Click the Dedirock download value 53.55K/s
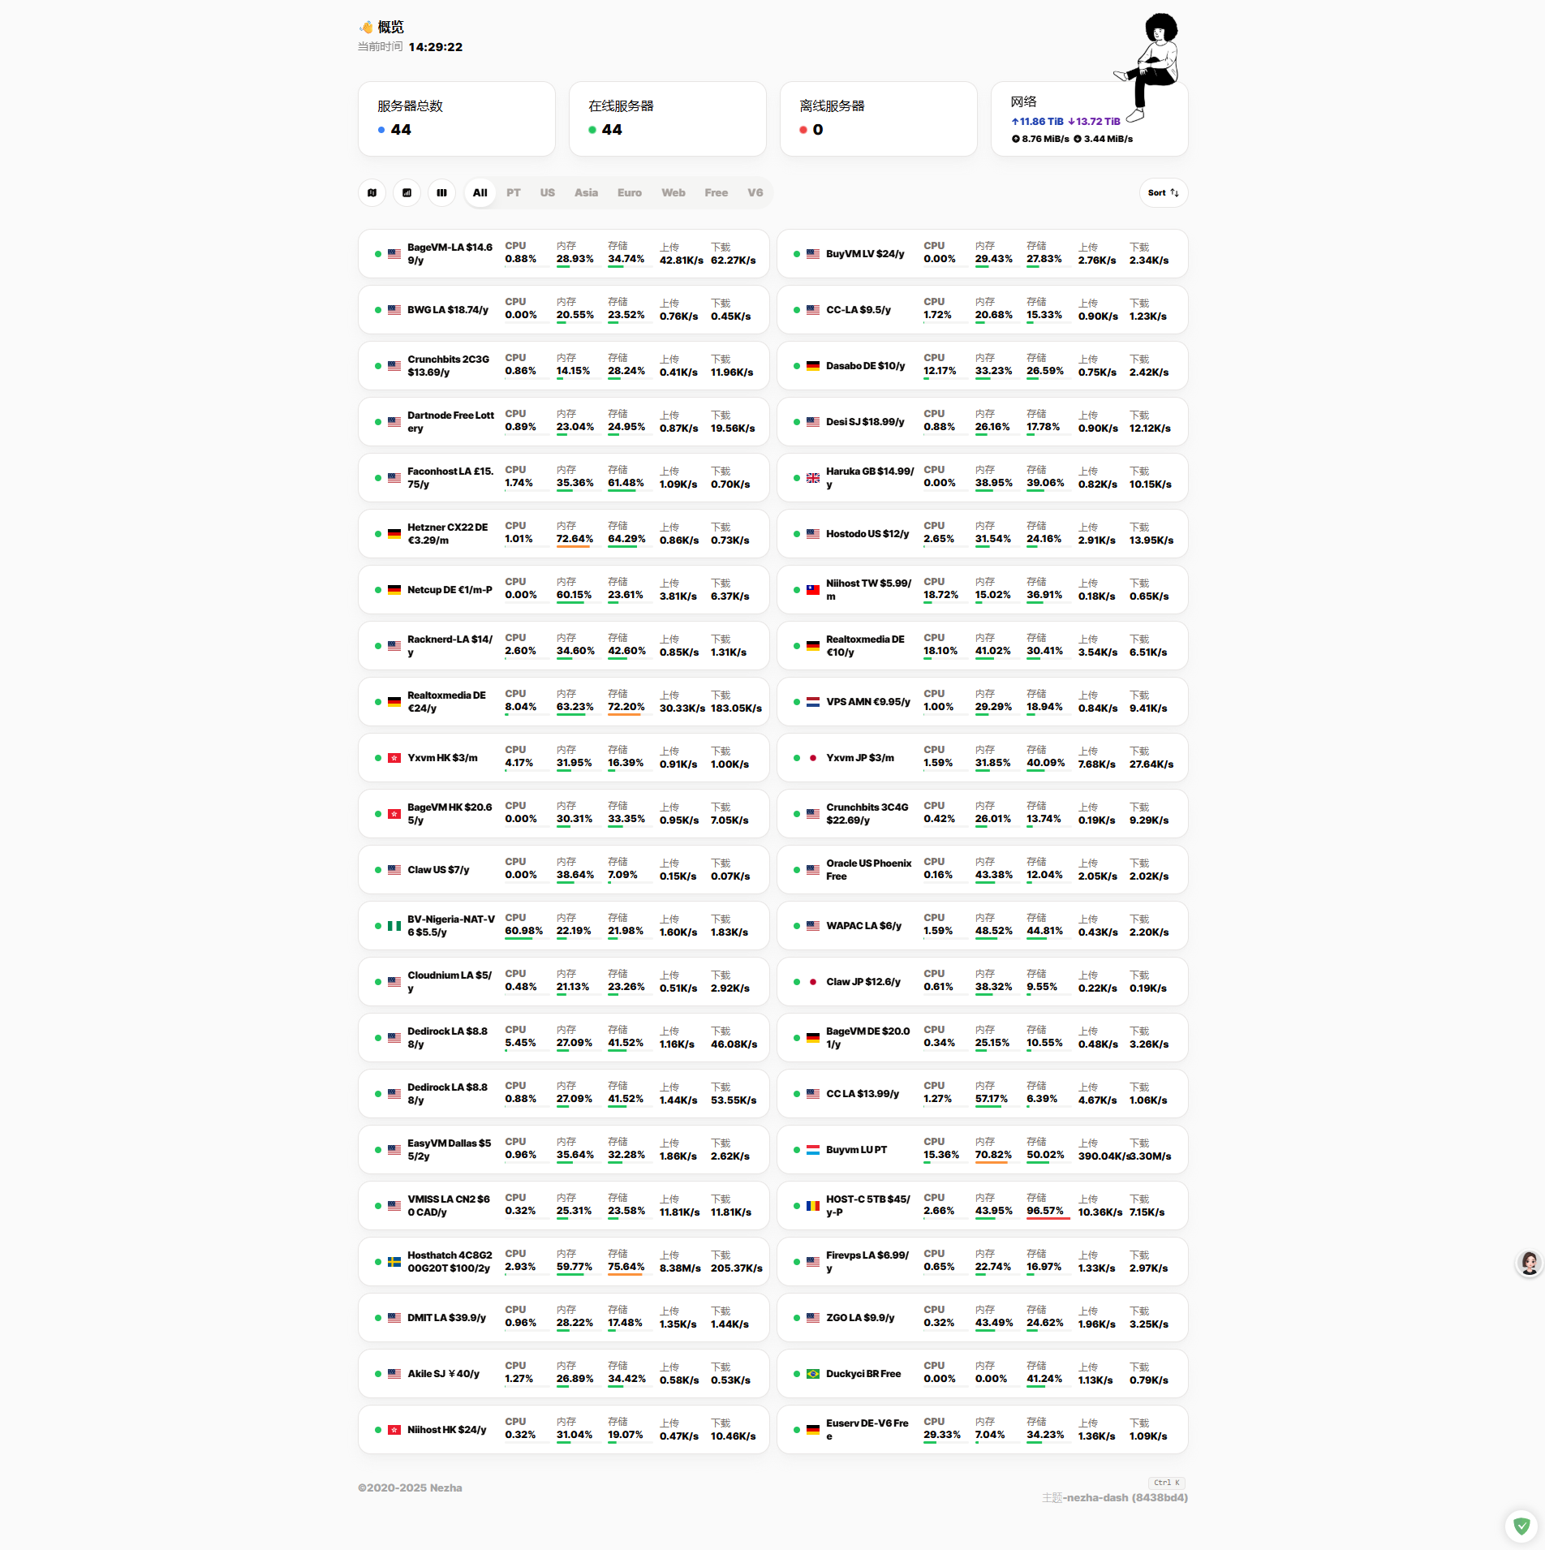 pos(734,1100)
